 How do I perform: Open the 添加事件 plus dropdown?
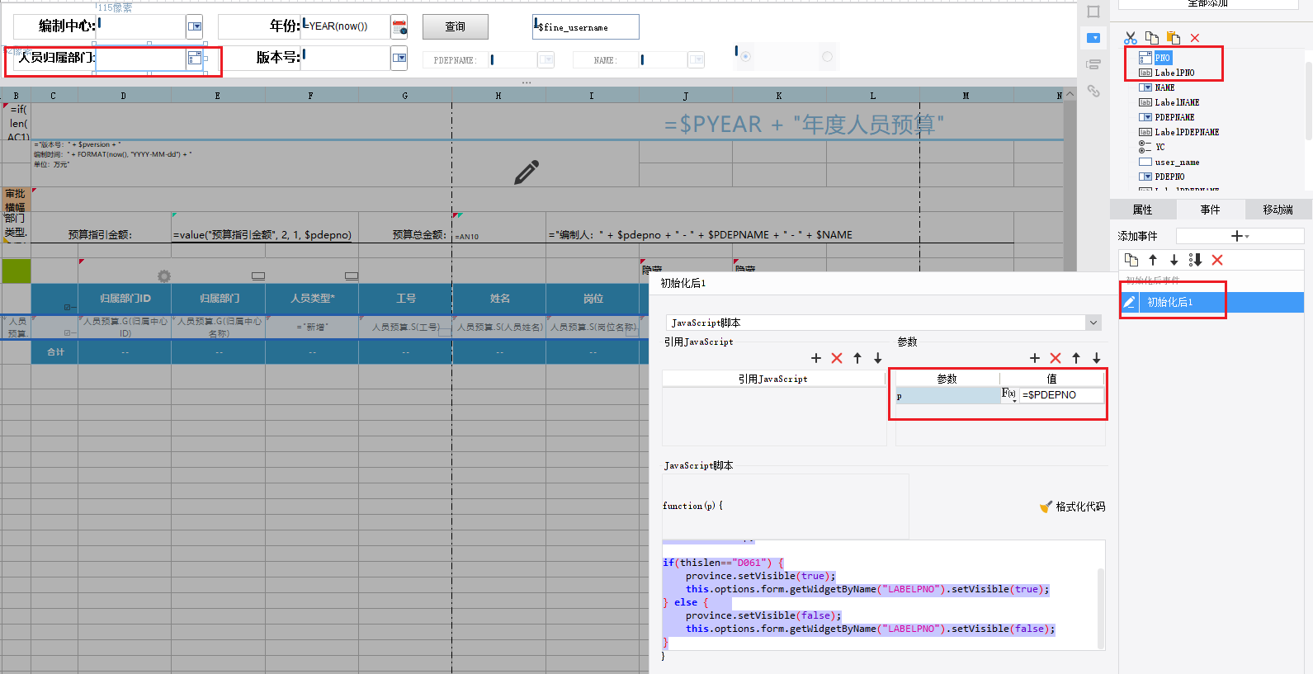tap(1240, 236)
